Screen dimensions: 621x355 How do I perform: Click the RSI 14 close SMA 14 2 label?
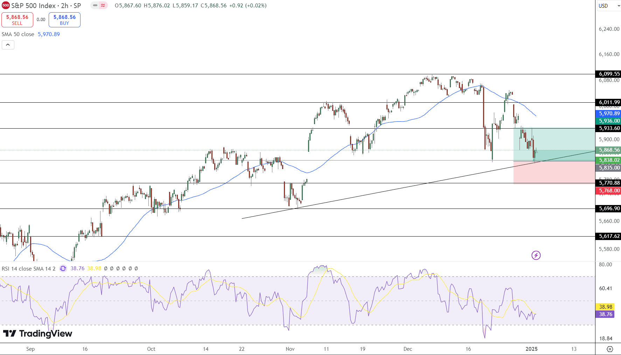pyautogui.click(x=28, y=268)
